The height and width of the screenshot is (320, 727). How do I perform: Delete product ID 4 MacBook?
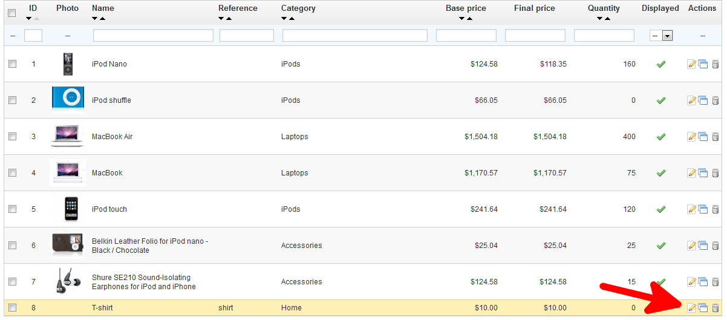[x=716, y=173]
